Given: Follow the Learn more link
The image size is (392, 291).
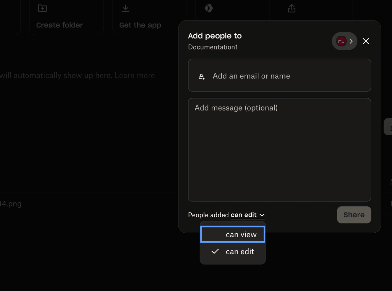Looking at the screenshot, I should tap(134, 75).
